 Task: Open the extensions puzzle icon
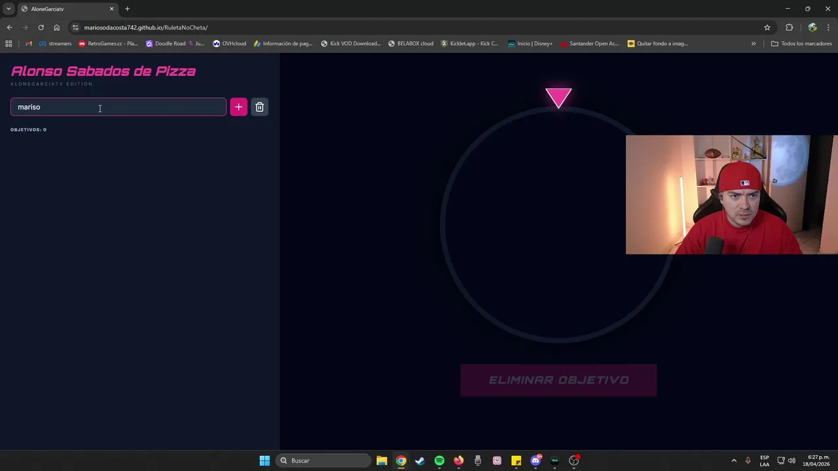click(789, 27)
